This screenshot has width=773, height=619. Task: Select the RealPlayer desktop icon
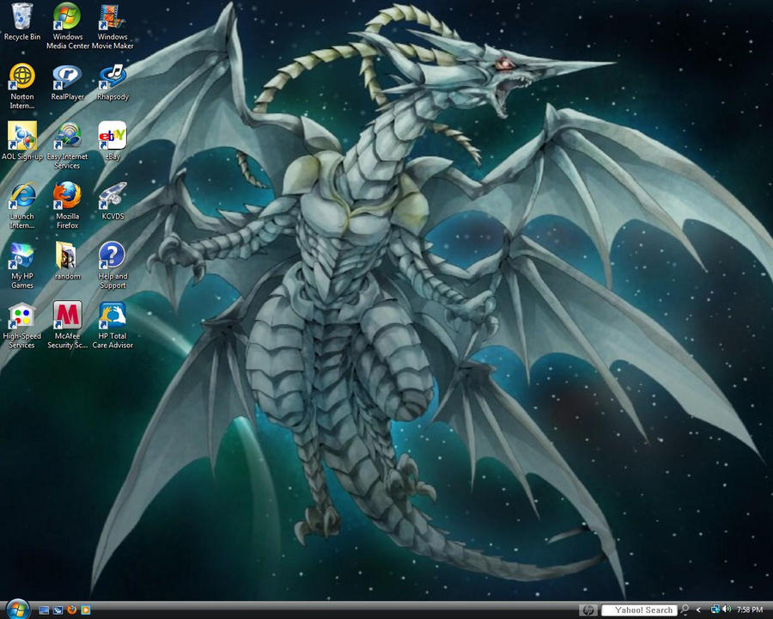(x=68, y=82)
